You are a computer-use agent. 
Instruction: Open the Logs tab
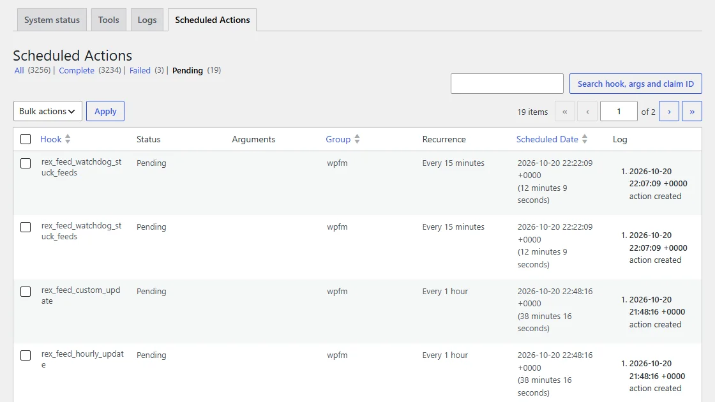click(x=147, y=20)
